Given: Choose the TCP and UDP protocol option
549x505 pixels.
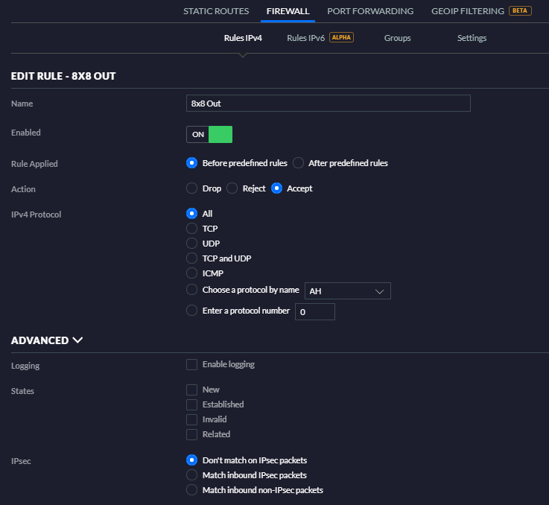Looking at the screenshot, I should tap(191, 258).
